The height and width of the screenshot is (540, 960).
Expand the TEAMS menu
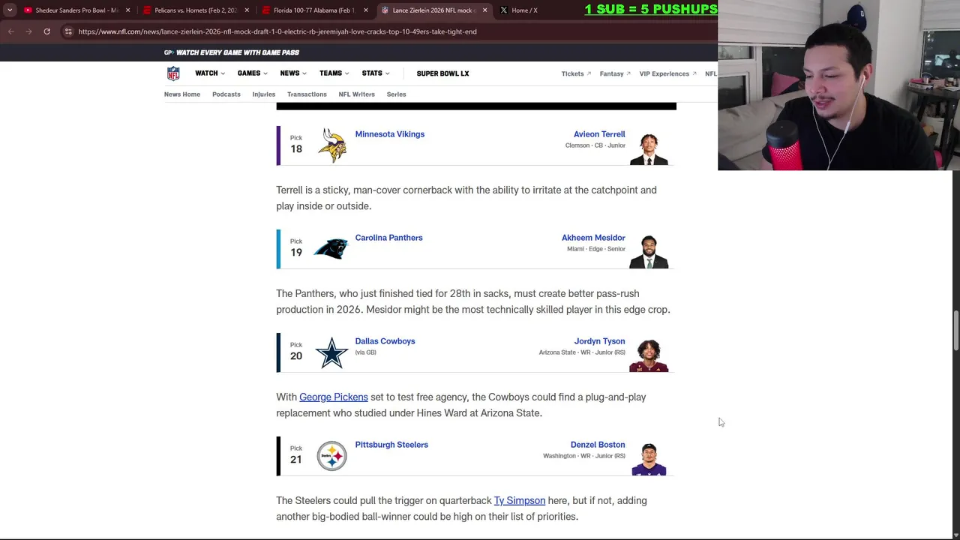click(x=334, y=73)
